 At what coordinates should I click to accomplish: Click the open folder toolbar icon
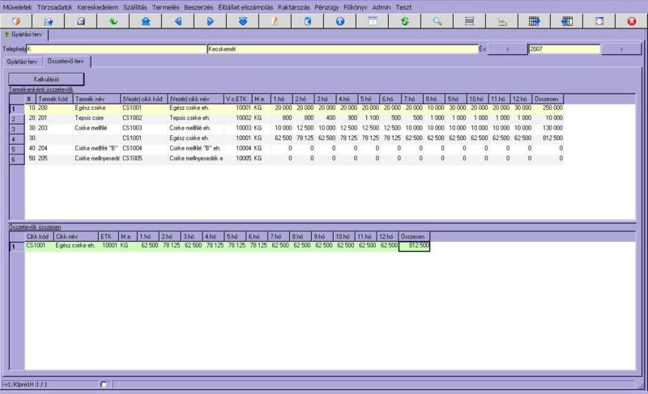point(49,21)
